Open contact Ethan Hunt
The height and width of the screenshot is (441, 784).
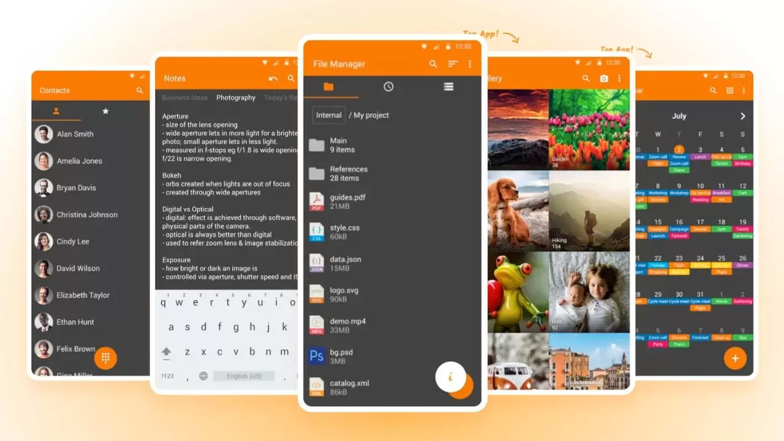tap(91, 322)
